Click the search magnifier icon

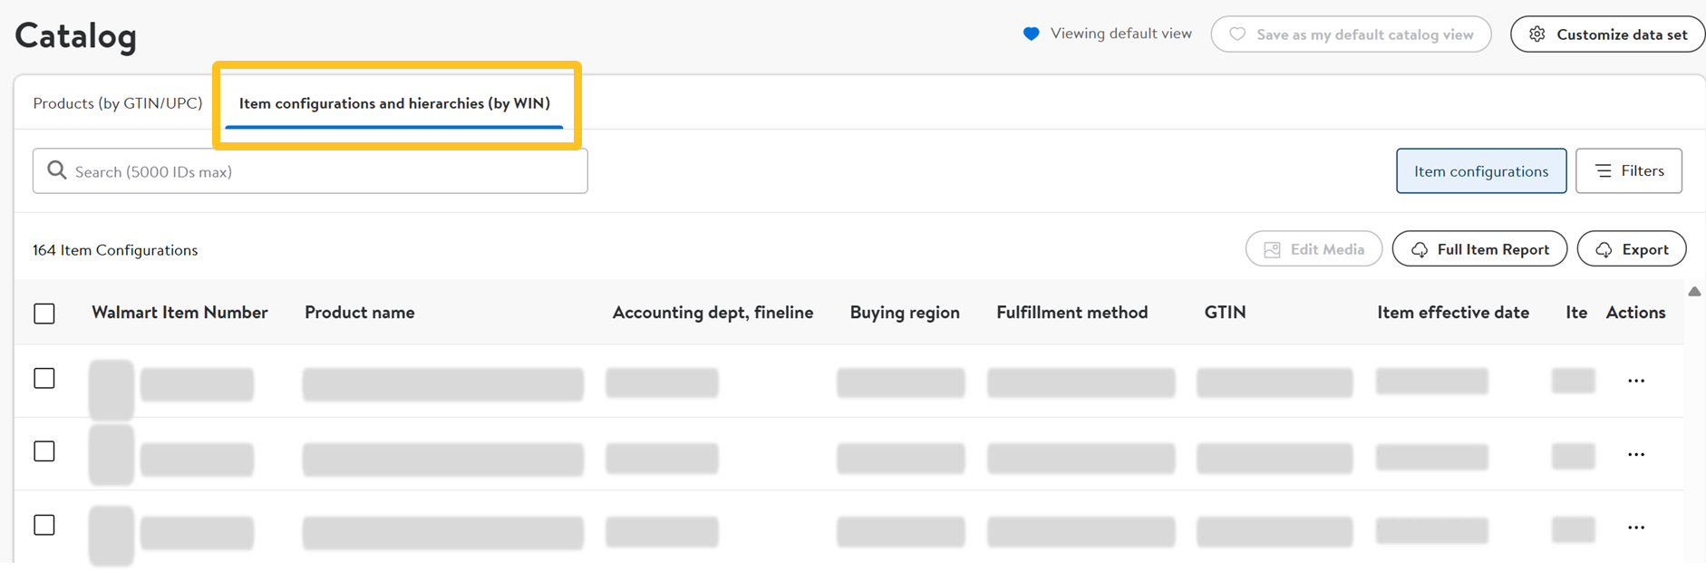[56, 170]
